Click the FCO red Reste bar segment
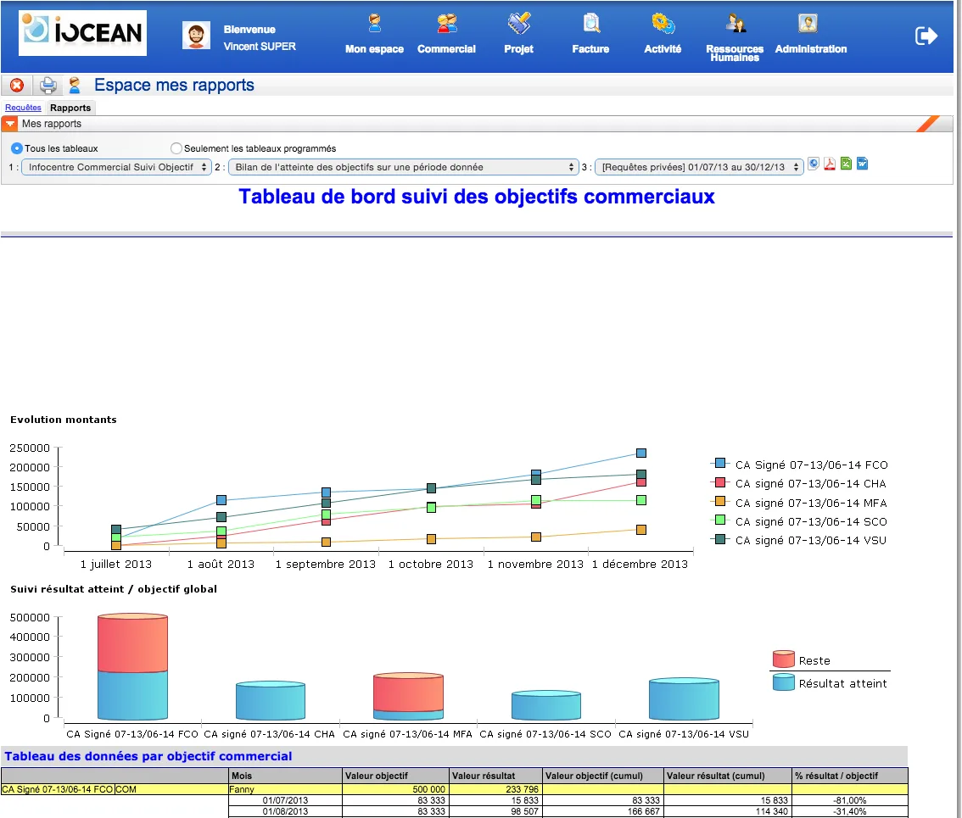The width and height of the screenshot is (962, 818). [132, 643]
